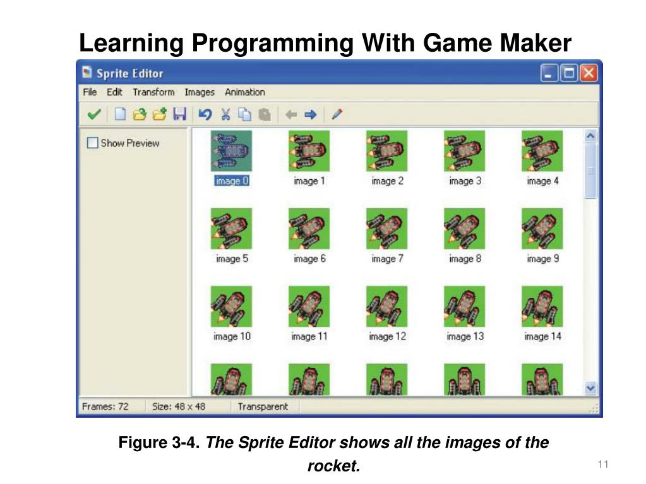Copy the selected image with the copy icon
646x484 pixels.
coord(245,114)
